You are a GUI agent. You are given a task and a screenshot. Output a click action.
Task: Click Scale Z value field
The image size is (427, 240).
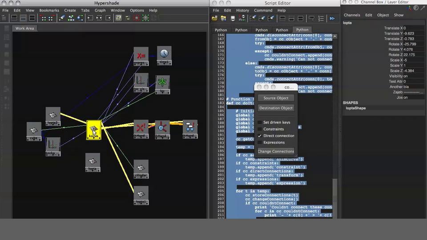(413, 71)
